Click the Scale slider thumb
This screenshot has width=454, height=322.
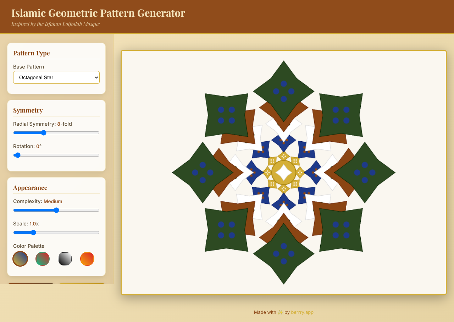click(x=33, y=232)
